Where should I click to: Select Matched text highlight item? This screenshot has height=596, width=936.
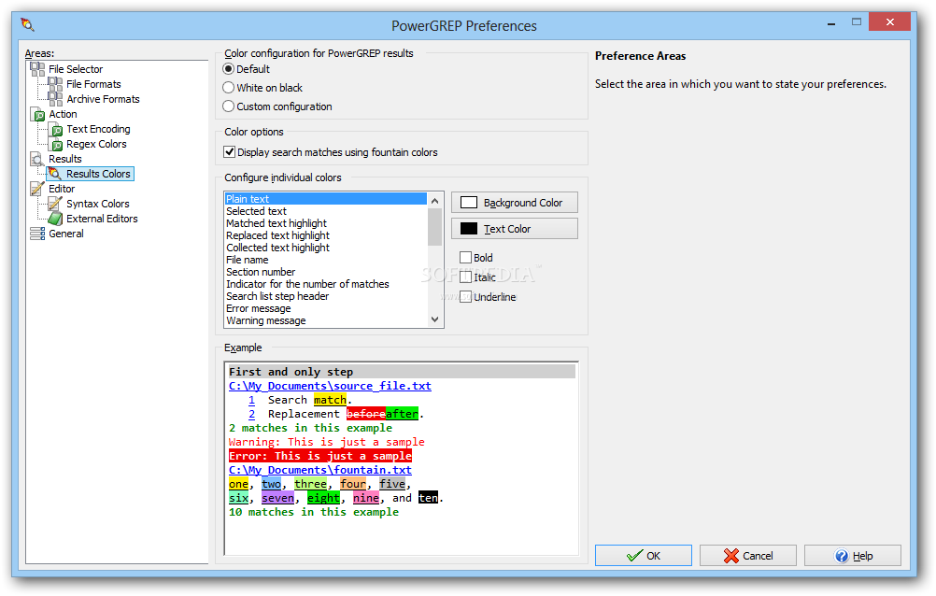(326, 223)
